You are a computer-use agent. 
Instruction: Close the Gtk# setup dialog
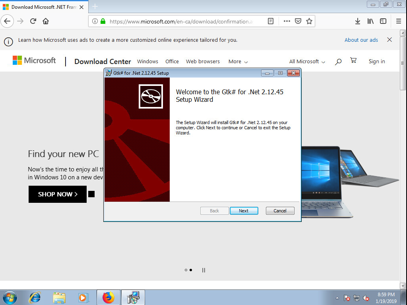pyautogui.click(x=294, y=73)
